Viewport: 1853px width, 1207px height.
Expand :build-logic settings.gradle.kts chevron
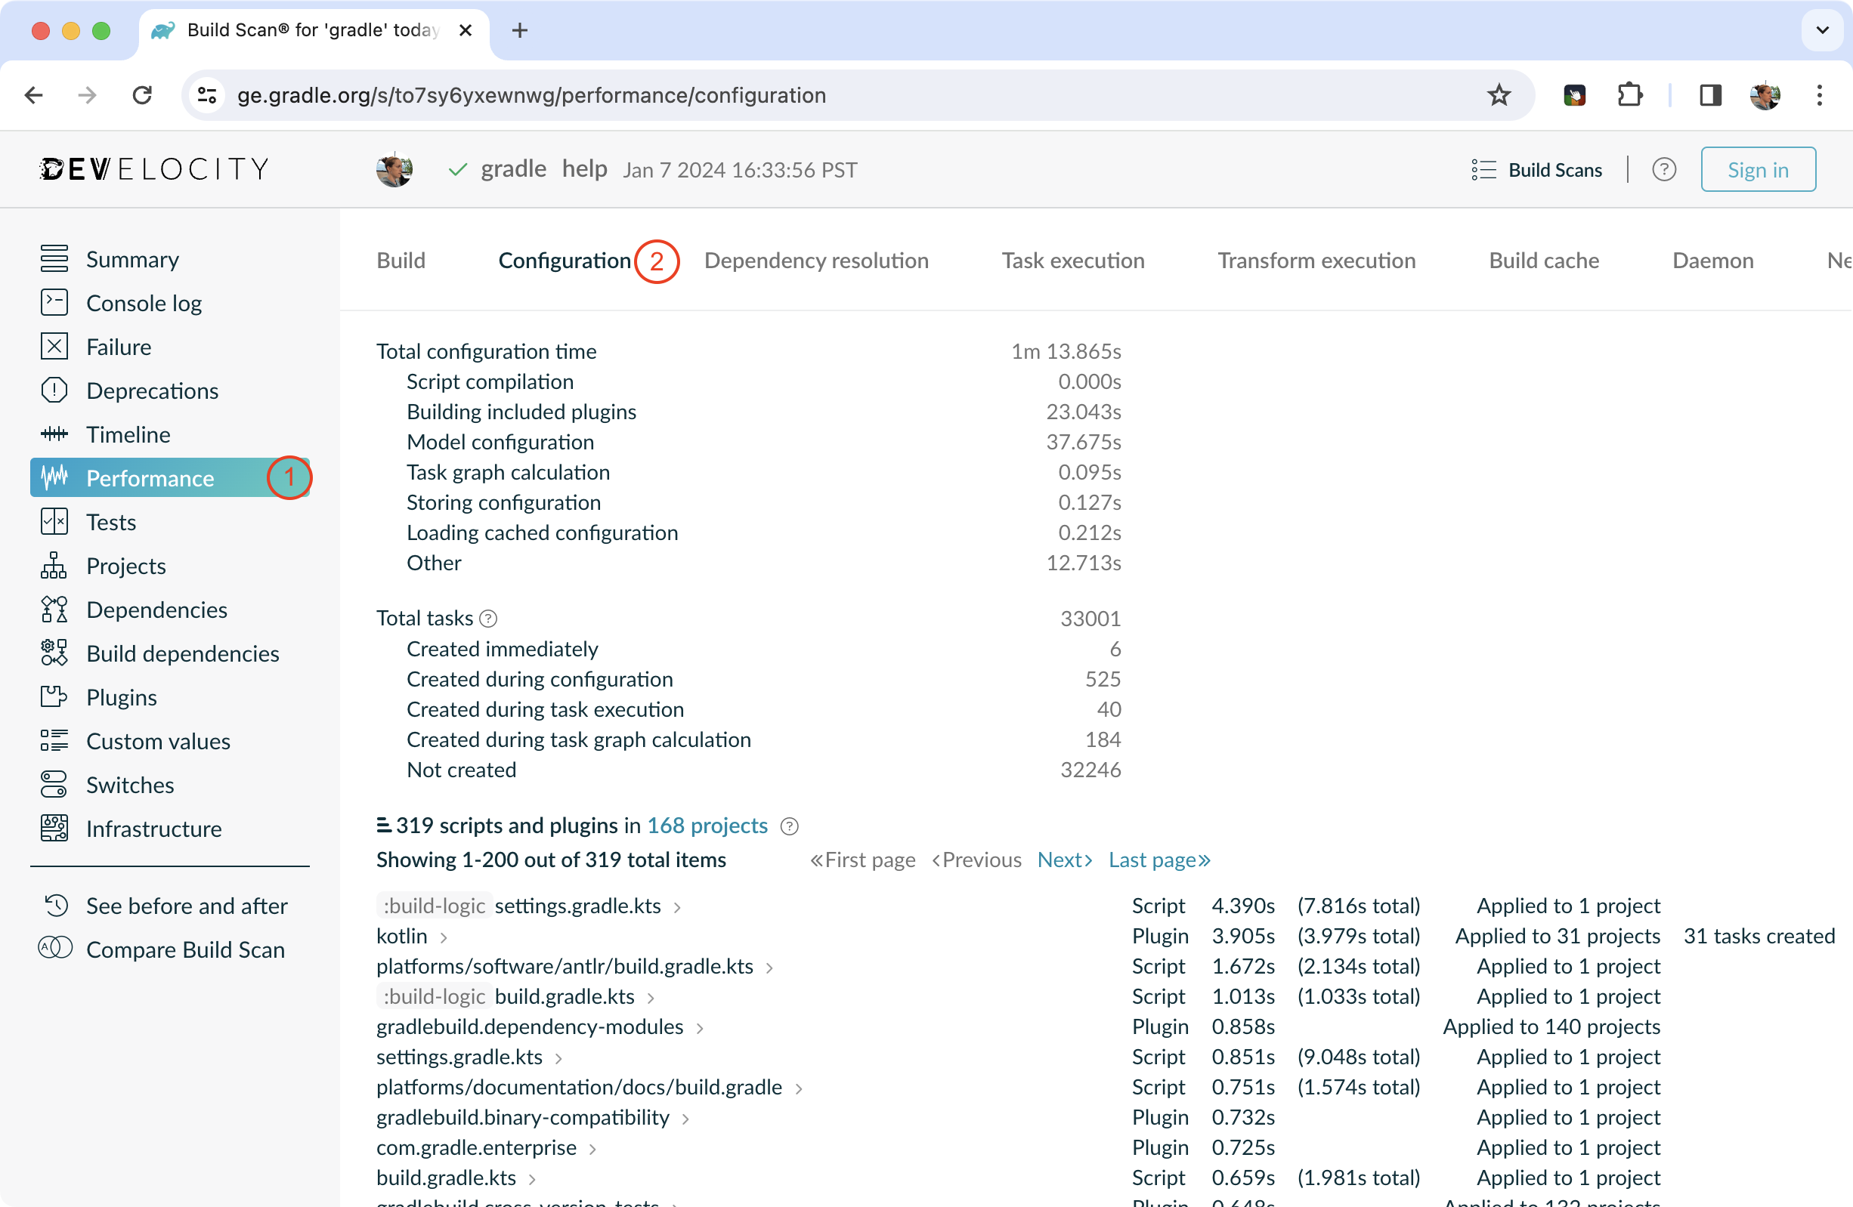(677, 907)
